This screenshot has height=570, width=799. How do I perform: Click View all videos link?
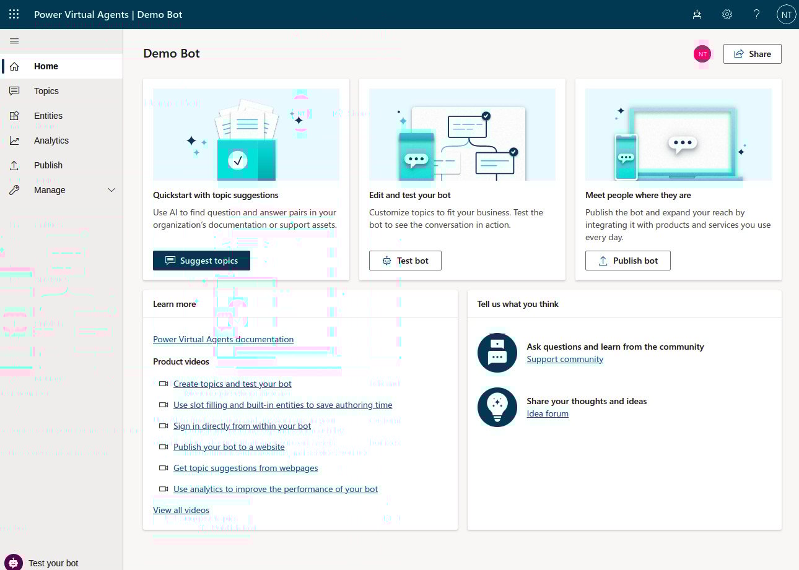click(181, 510)
